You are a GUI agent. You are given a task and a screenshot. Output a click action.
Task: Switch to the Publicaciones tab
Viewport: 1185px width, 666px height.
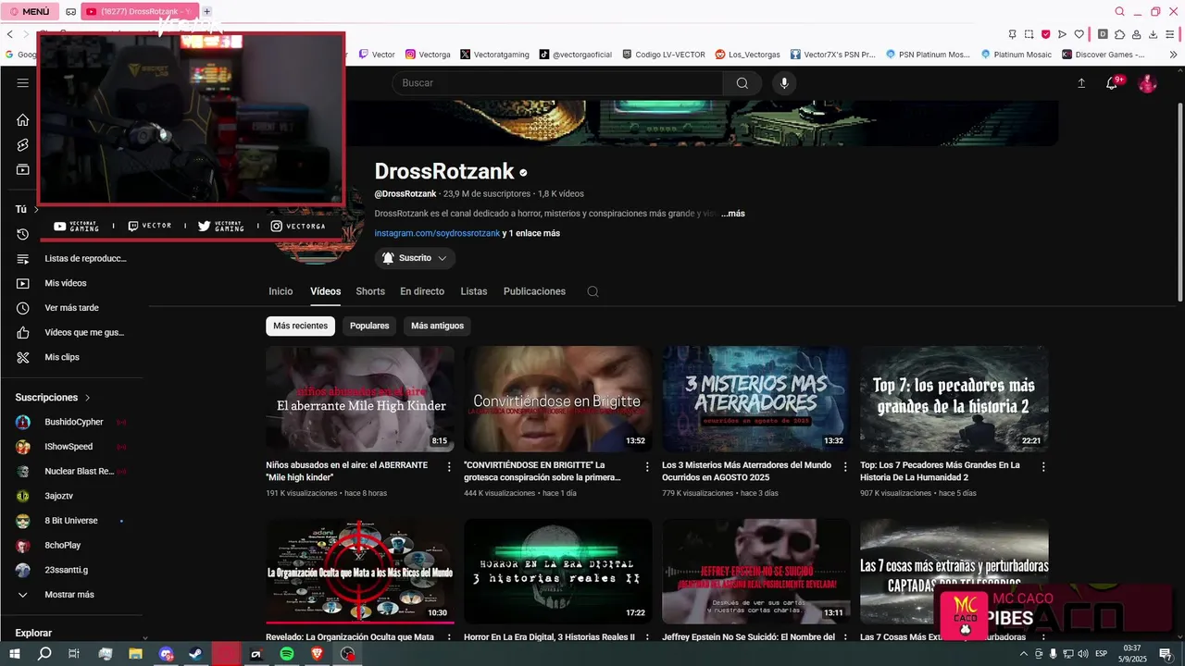tap(534, 291)
